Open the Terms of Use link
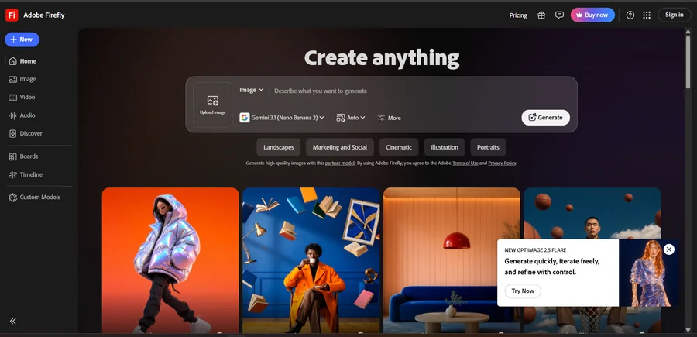Image resolution: width=697 pixels, height=337 pixels. tap(465, 163)
